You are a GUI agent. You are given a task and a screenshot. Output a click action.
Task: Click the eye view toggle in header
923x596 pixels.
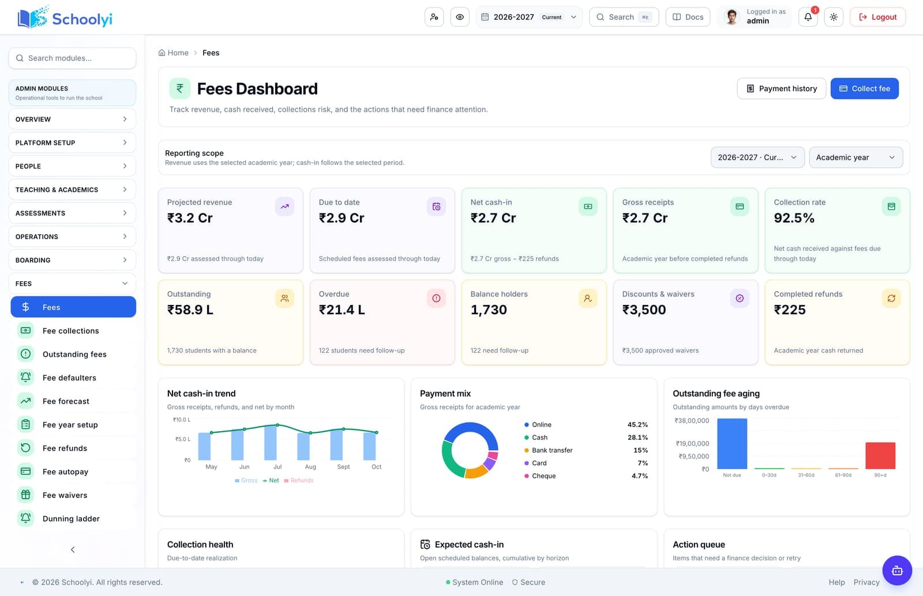[x=460, y=17]
